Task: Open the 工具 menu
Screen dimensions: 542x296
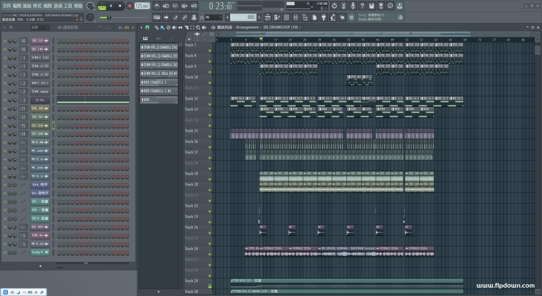Action: [68, 6]
